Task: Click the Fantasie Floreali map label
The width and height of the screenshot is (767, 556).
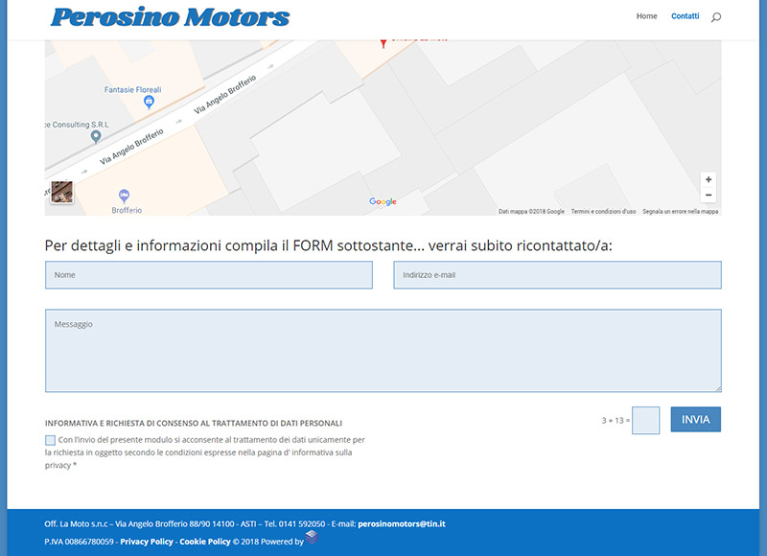Action: click(x=132, y=89)
